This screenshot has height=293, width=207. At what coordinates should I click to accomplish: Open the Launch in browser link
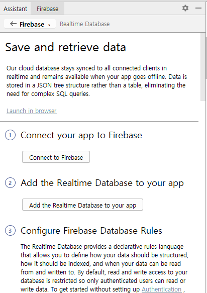(32, 111)
